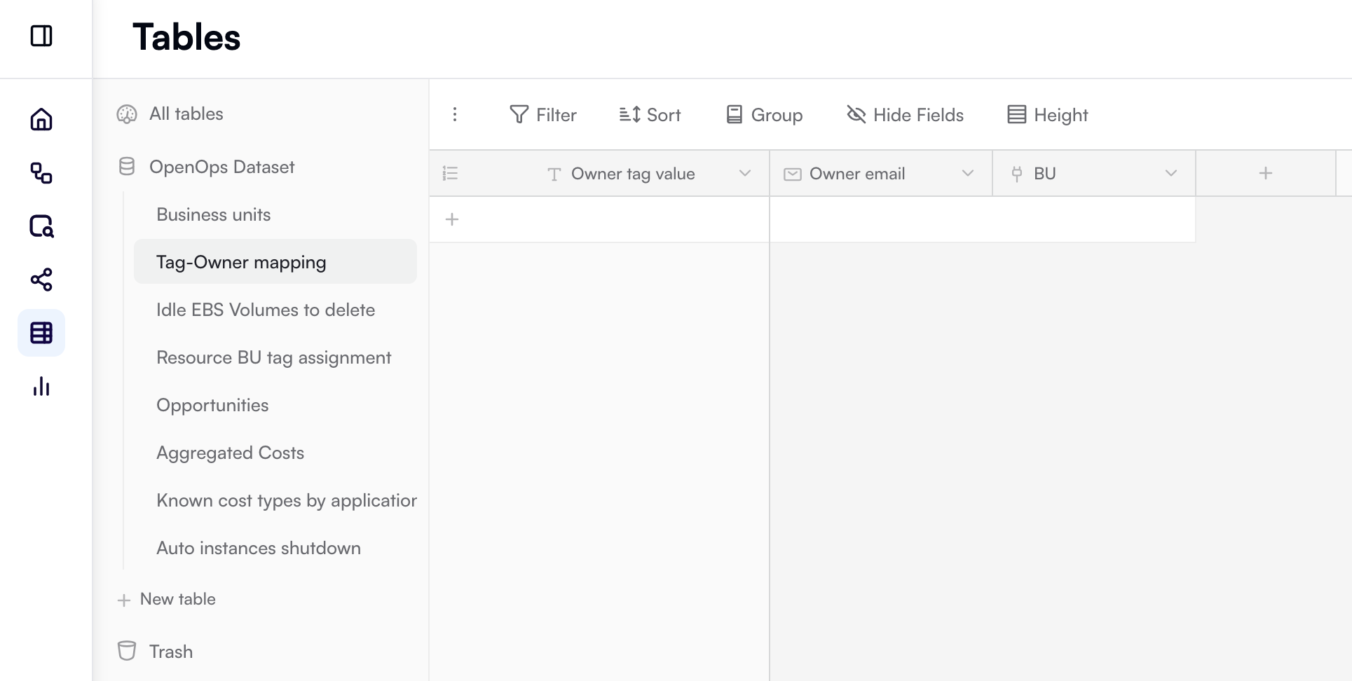Adjust row Height setting
The height and width of the screenshot is (681, 1352).
coord(1046,114)
